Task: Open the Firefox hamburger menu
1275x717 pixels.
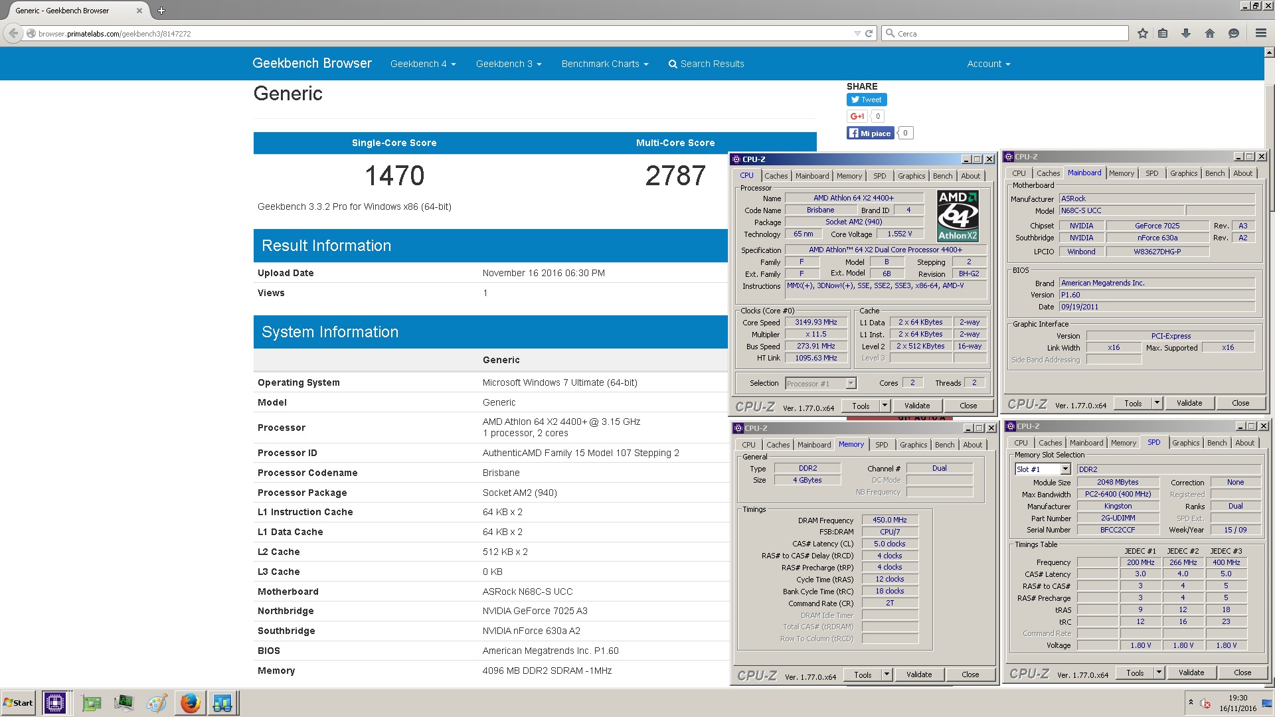Action: pyautogui.click(x=1260, y=33)
